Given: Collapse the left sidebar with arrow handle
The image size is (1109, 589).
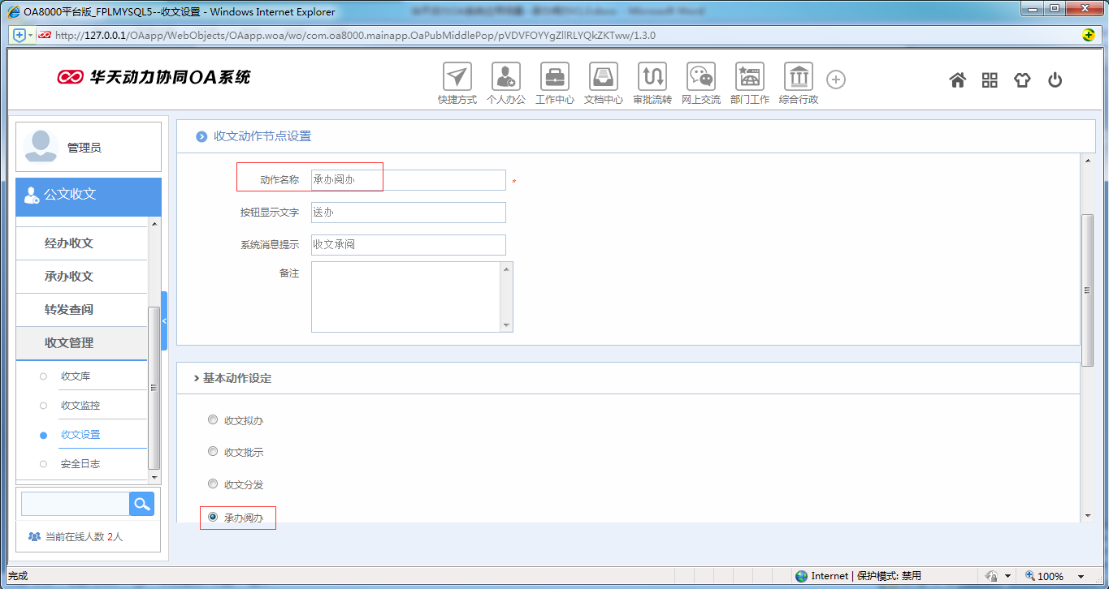Looking at the screenshot, I should [x=164, y=321].
